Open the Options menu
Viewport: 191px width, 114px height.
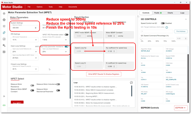point(39,7)
